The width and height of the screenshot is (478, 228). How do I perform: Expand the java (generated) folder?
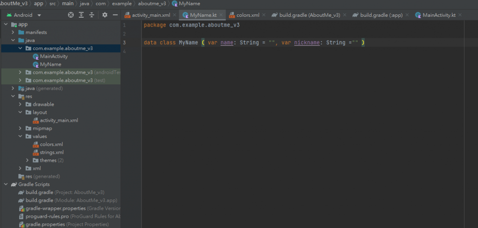click(13, 88)
